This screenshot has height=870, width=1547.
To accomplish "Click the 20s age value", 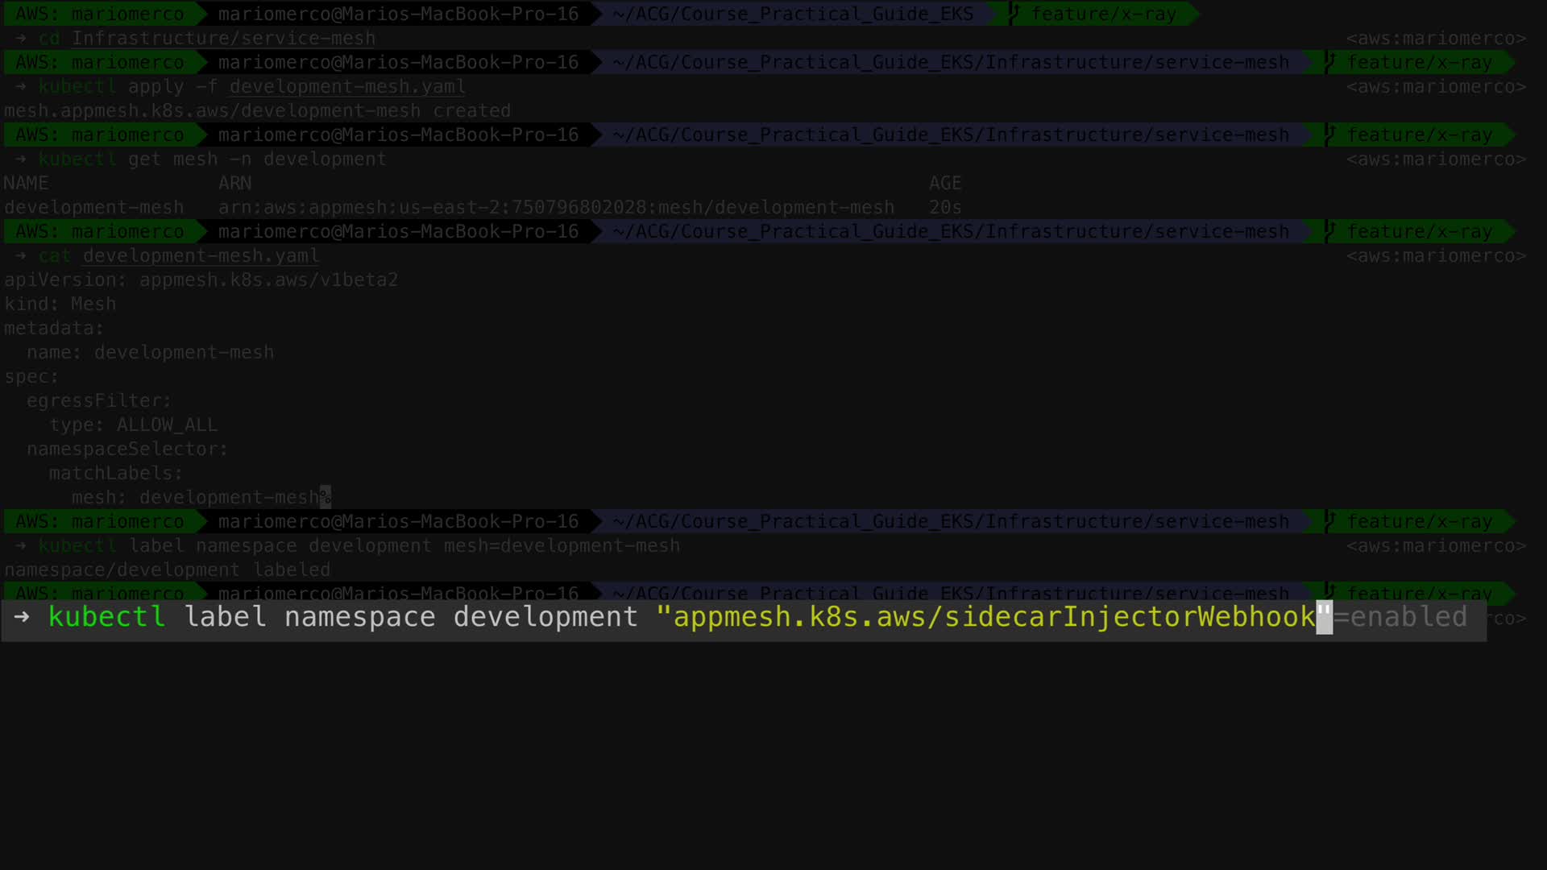I will point(944,207).
